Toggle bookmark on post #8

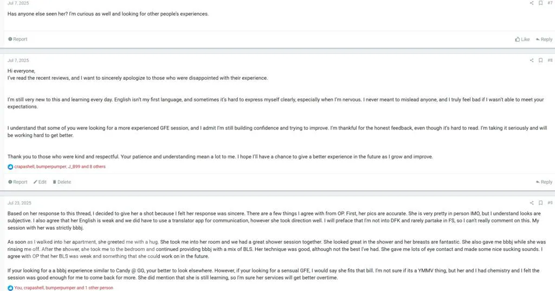[540, 60]
